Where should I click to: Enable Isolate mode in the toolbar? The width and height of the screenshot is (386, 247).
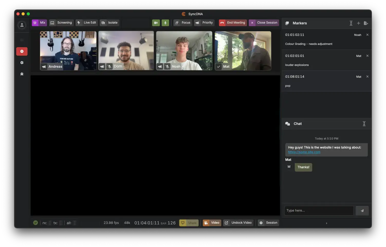(109, 23)
